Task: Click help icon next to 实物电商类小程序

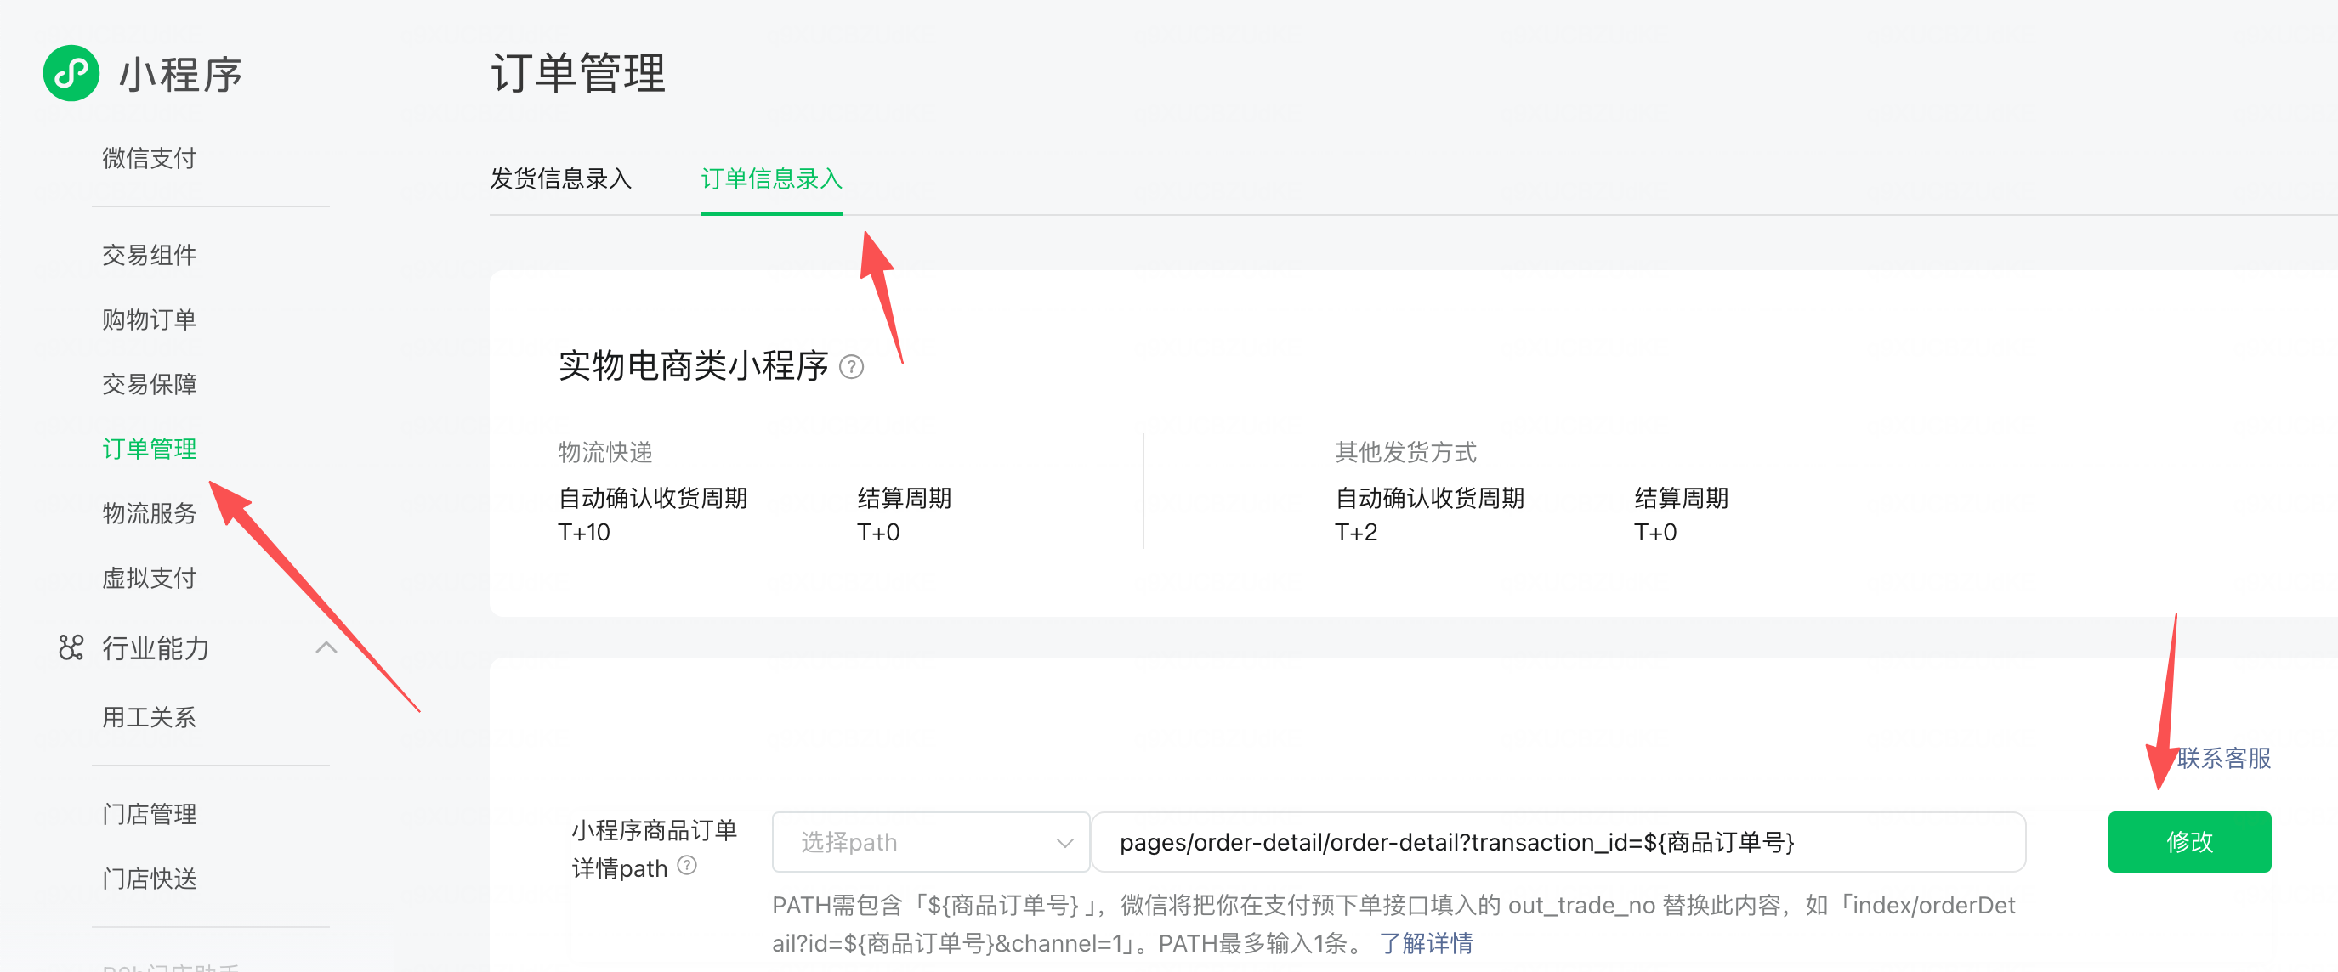Action: click(x=851, y=367)
